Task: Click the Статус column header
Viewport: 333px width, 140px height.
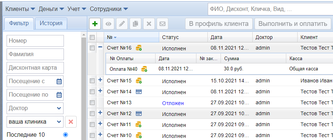Action: tap(183, 37)
